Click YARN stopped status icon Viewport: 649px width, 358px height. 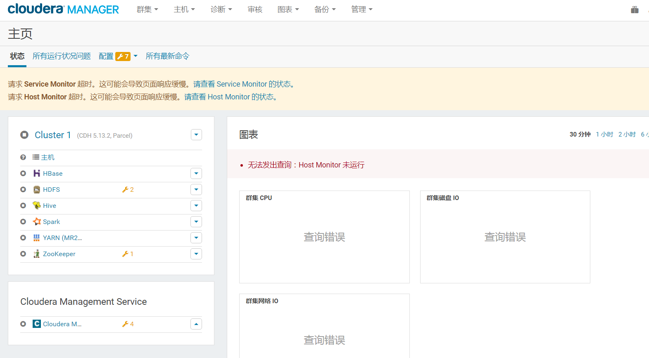coord(23,238)
